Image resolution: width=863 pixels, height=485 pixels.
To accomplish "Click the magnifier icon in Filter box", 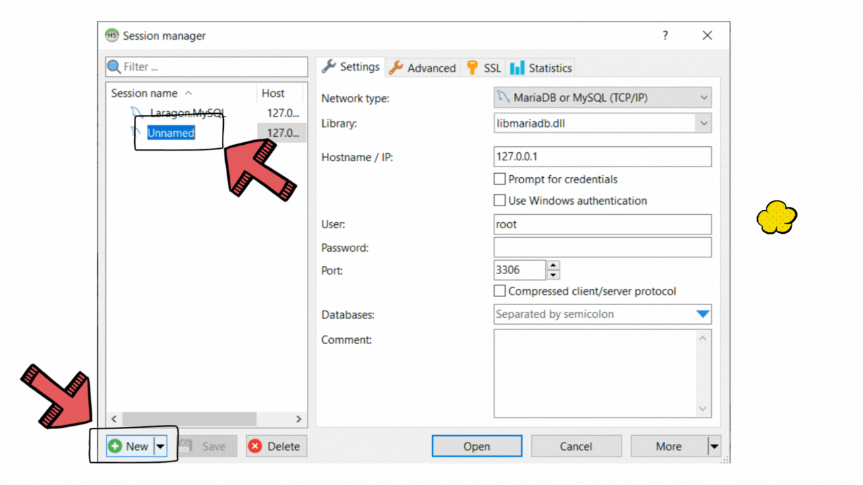I will point(115,67).
